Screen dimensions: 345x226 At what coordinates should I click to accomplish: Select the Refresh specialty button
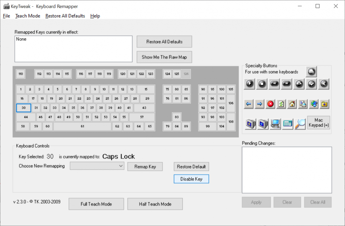(x=281, y=104)
